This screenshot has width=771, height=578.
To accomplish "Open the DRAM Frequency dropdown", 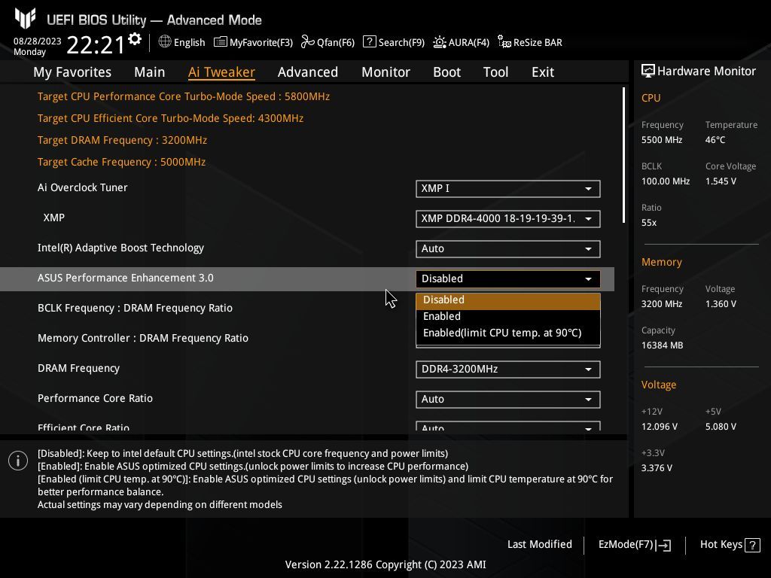I will coord(508,369).
